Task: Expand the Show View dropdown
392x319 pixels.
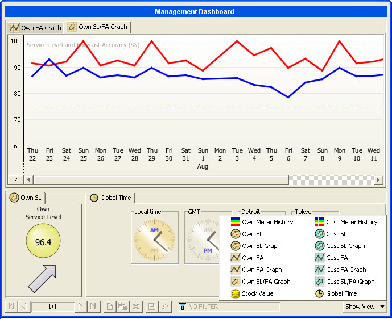Action: tap(365, 307)
